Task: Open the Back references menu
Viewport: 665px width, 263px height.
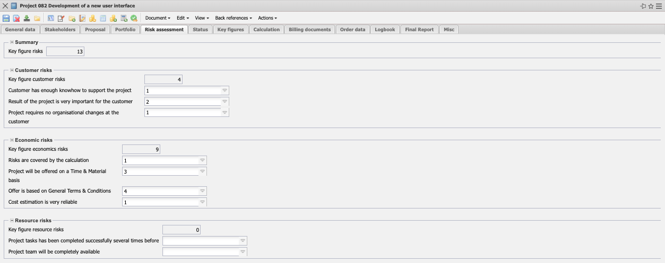Action: tap(234, 18)
